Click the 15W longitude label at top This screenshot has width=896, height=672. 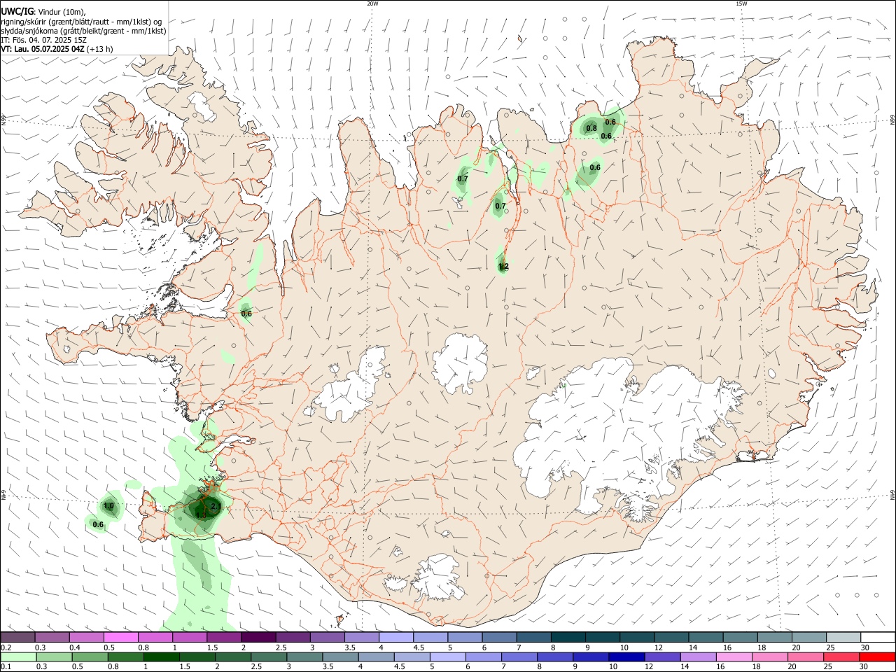click(x=741, y=3)
